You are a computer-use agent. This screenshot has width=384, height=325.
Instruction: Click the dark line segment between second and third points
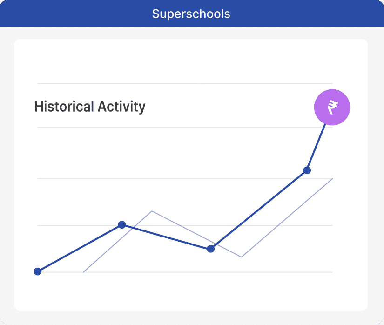pos(166,237)
